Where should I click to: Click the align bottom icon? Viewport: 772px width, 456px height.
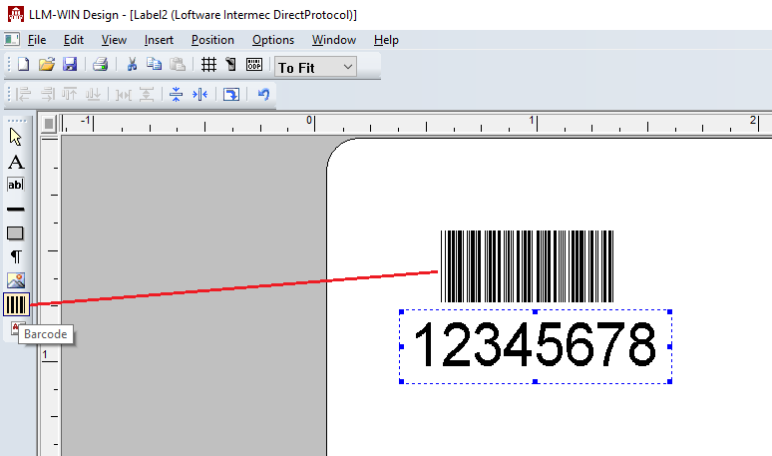point(93,94)
